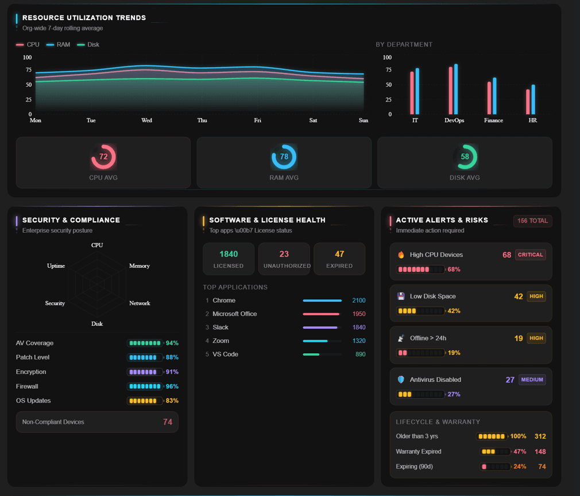Toggle the RAM legend series
The height and width of the screenshot is (496, 580).
[x=58, y=44]
